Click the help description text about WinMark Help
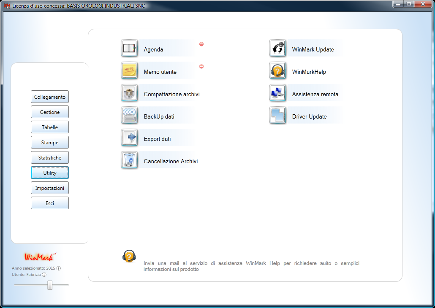Viewport: 435px width, 308px height. pos(251,266)
